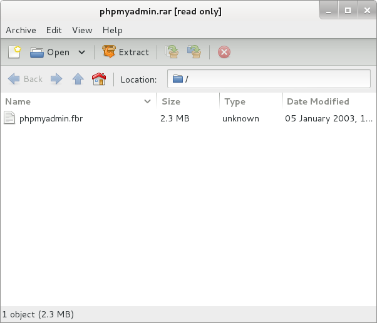Click the add files to archive icon
Viewport: 377px width, 323px height.
(172, 52)
